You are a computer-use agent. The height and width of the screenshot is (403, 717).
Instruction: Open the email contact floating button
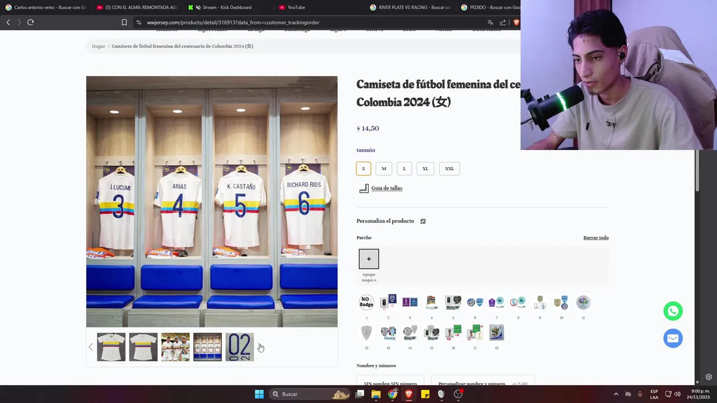673,338
